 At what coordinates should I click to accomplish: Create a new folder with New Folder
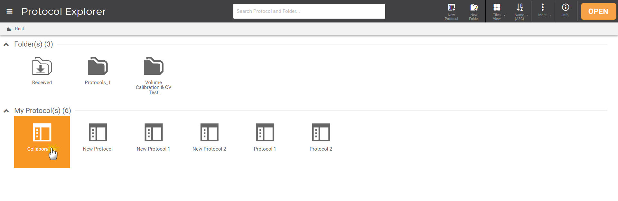(x=474, y=11)
